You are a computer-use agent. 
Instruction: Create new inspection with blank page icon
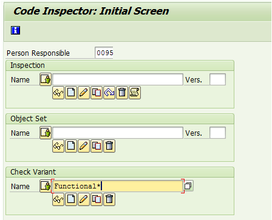click(71, 93)
